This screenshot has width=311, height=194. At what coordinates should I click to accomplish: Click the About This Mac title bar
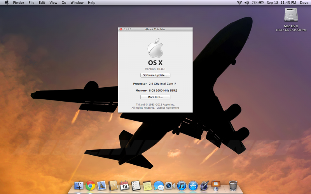pos(155,29)
